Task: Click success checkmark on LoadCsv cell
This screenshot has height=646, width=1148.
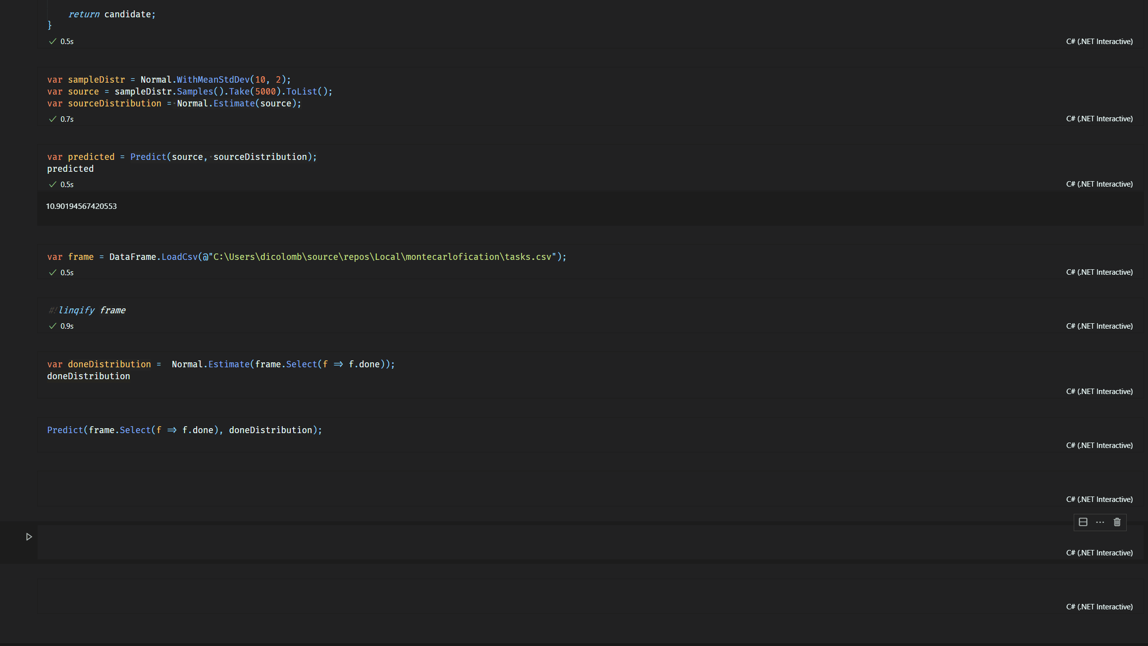Action: pos(52,272)
